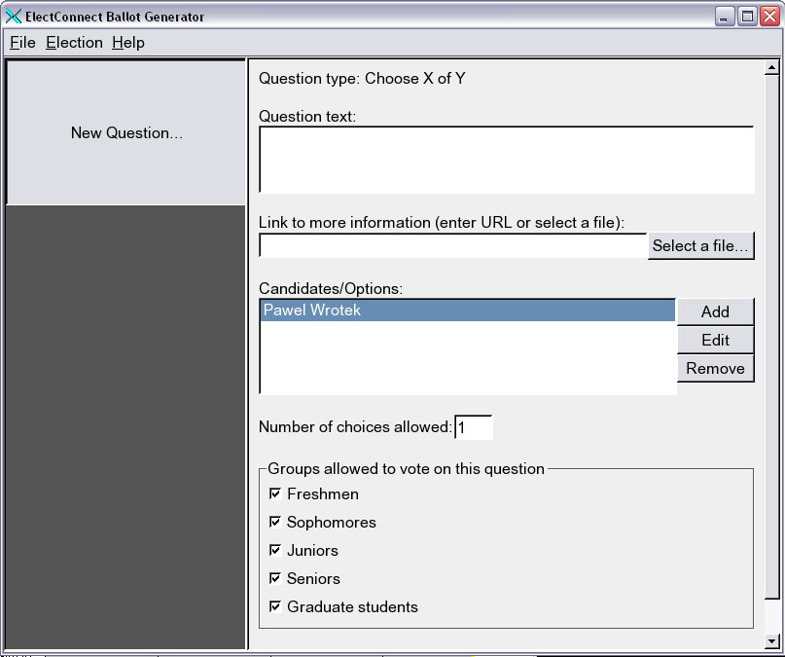The image size is (785, 657).
Task: Click the scrollbar up arrow
Action: [772, 68]
